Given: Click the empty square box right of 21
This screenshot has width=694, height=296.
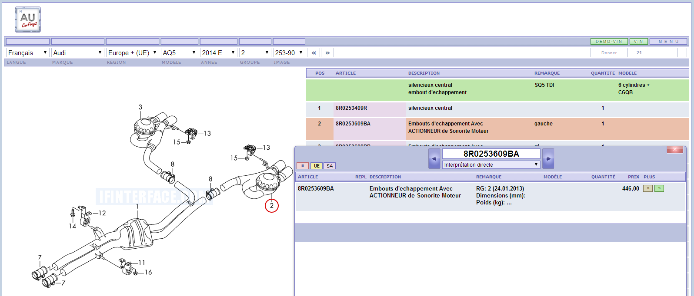Looking at the screenshot, I should (682, 53).
